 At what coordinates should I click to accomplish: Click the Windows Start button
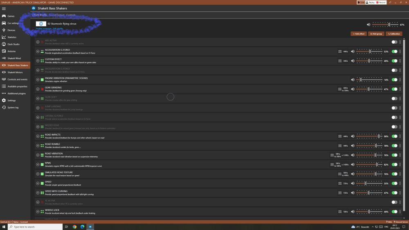click(x=4, y=227)
